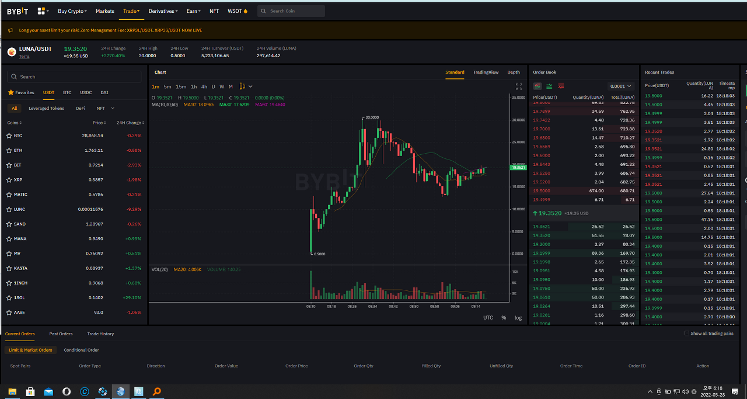Open Mail app from taskbar

tap(48, 391)
